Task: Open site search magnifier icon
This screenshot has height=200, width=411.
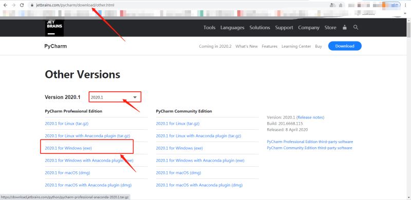Action: (x=356, y=27)
